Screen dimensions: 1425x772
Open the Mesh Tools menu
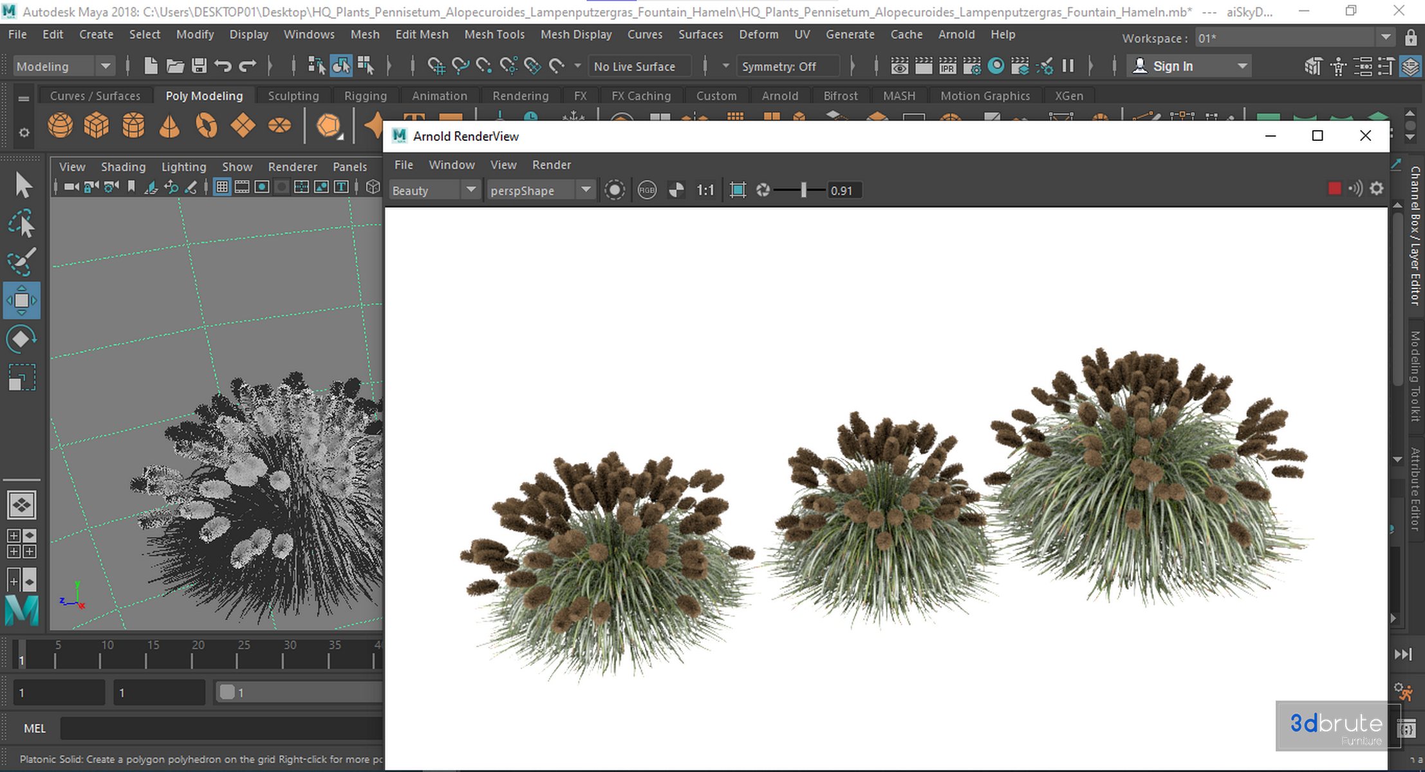494,34
